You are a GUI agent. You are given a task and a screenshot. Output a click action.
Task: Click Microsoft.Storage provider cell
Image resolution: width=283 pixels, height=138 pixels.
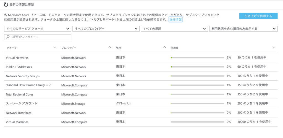click(73, 104)
